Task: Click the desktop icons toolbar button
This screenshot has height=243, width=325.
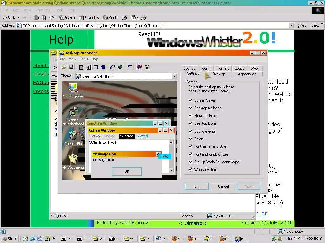Action: pyautogui.click(x=112, y=67)
